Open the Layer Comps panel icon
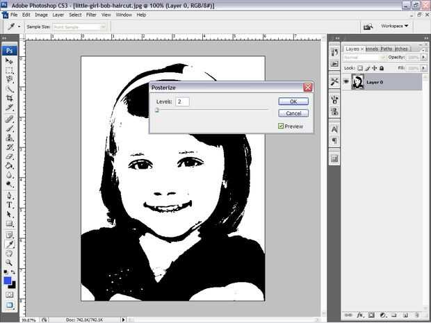Screen dimensions: 431x323 point(334,158)
